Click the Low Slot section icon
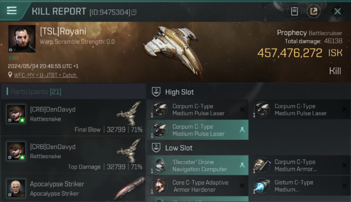351x202 pixels. point(156,148)
